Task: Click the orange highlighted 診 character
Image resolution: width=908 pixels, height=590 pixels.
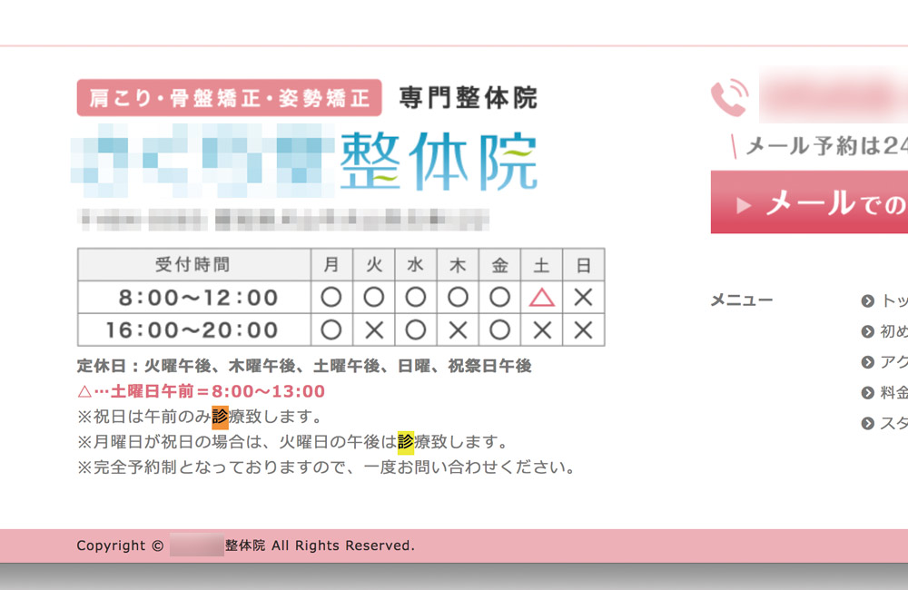Action: [218, 416]
